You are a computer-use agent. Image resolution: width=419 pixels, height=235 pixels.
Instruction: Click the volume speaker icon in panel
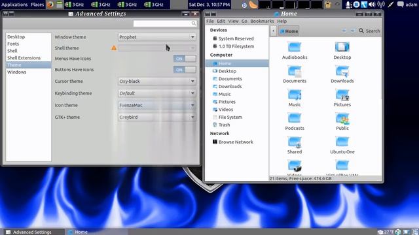372,5
